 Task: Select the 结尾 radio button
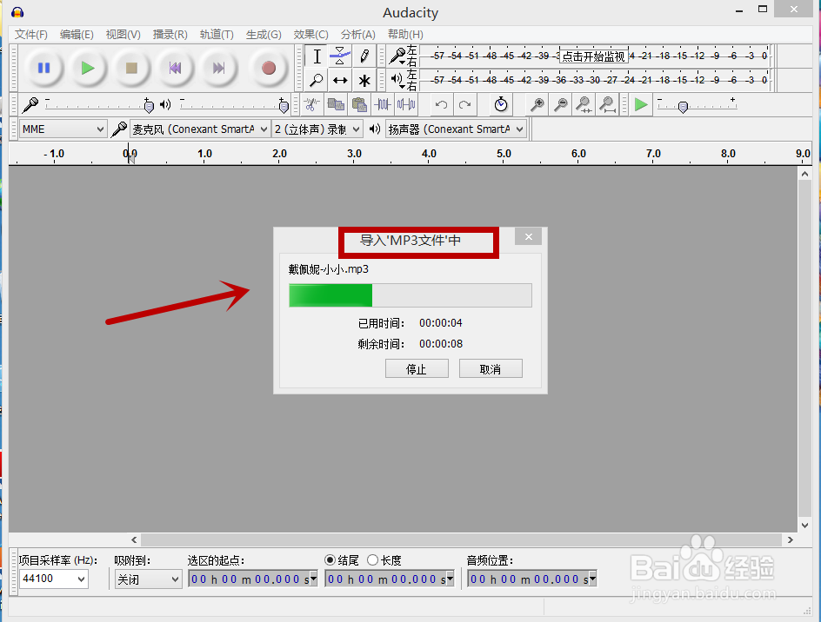(x=330, y=560)
